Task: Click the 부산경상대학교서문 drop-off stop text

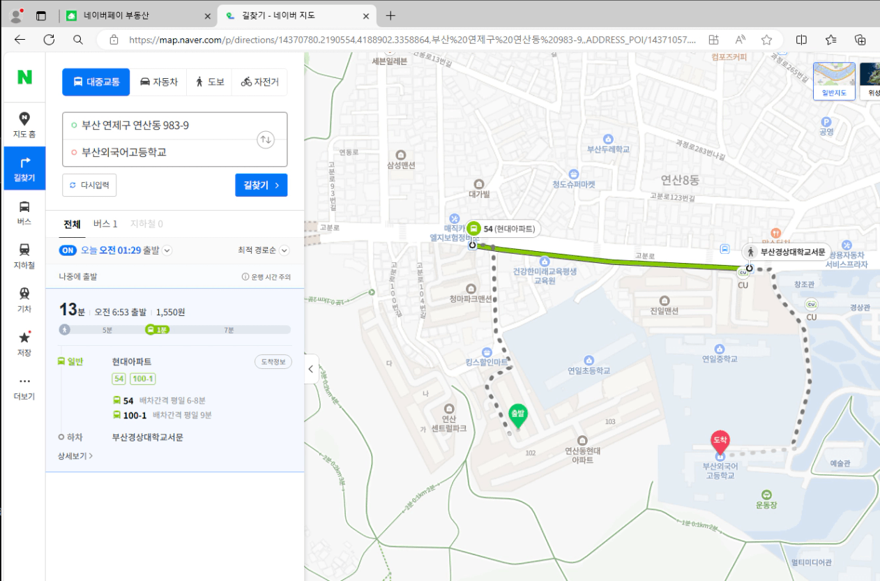Action: coord(147,437)
